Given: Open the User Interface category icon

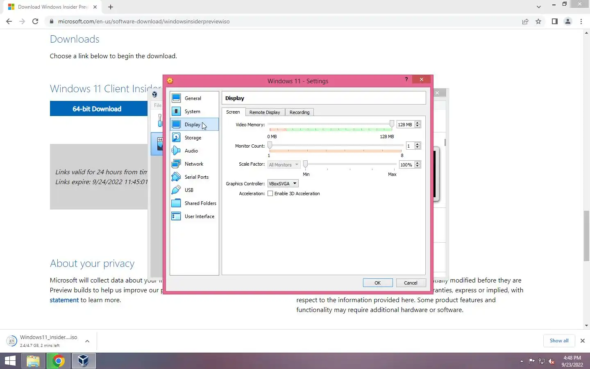Looking at the screenshot, I should [176, 216].
